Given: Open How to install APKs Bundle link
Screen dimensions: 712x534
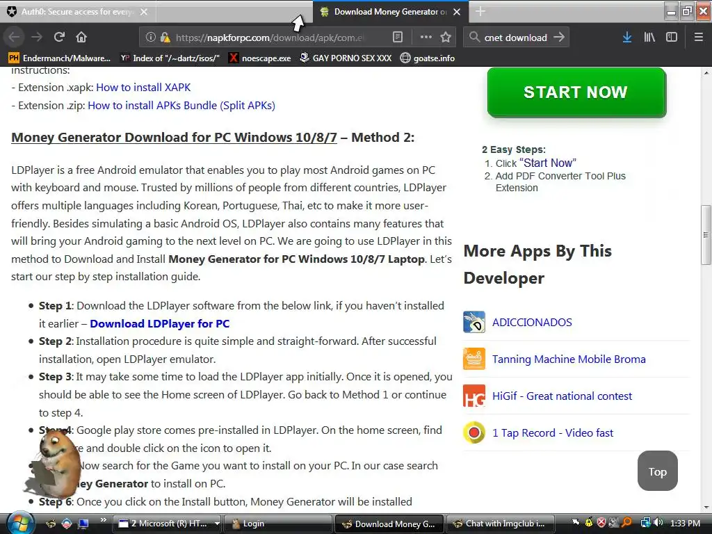Looking at the screenshot, I should pyautogui.click(x=181, y=106).
